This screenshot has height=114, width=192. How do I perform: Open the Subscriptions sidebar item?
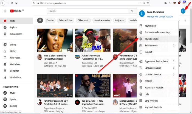pyautogui.click(x=16, y=34)
